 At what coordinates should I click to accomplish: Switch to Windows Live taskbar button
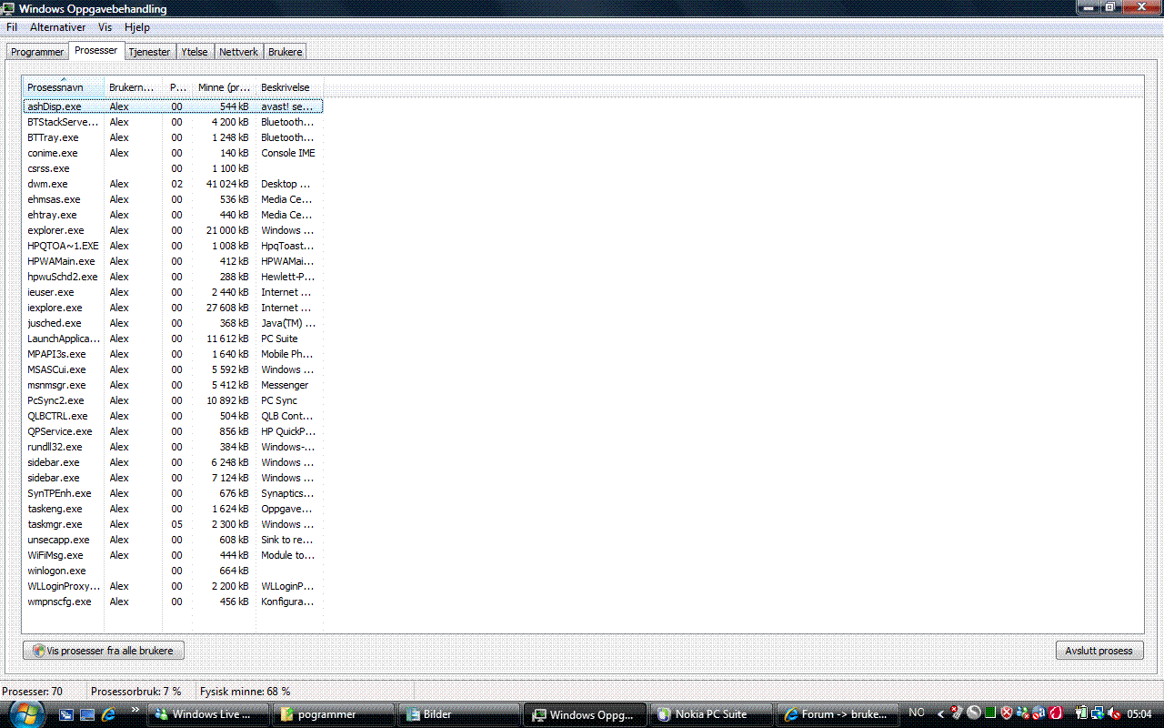click(x=210, y=714)
